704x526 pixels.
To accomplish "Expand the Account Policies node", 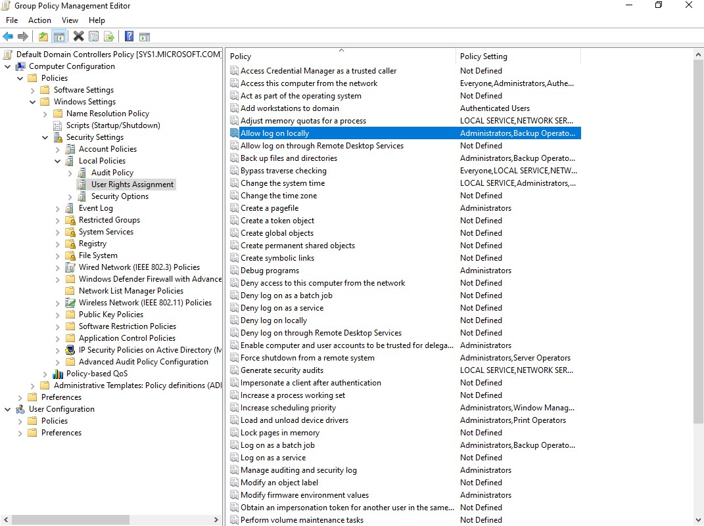I will click(57, 149).
